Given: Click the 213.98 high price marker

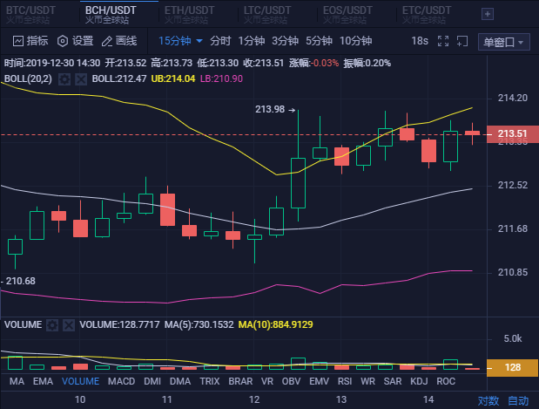Looking at the screenshot, I should 270,110.
